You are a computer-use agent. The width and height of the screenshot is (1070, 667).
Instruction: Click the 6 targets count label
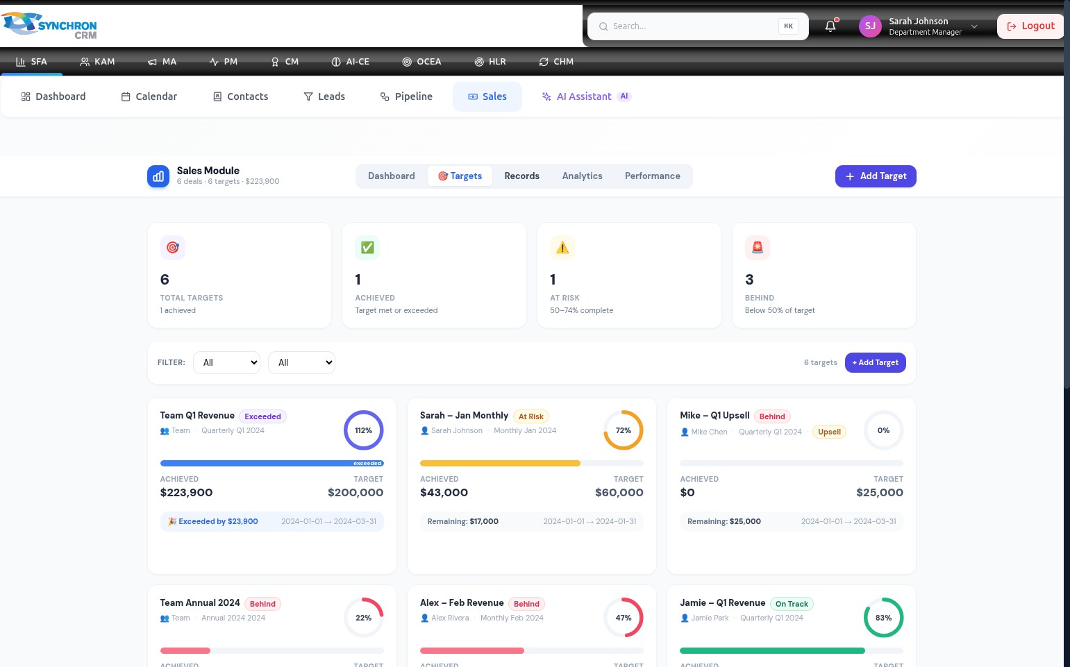[x=821, y=362]
